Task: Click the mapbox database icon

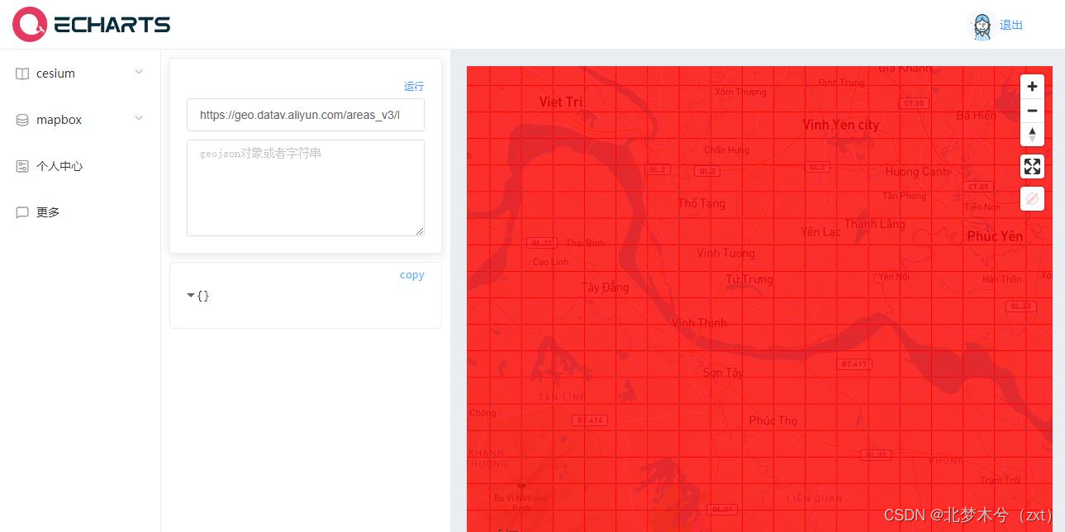Action: click(x=22, y=120)
